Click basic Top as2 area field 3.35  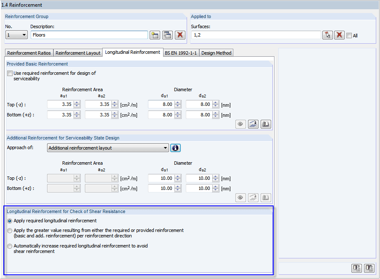click(x=98, y=104)
